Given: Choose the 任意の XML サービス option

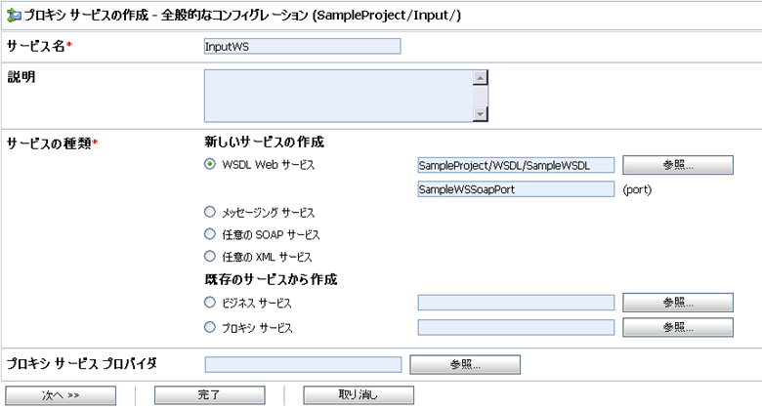Looking at the screenshot, I should [x=209, y=256].
